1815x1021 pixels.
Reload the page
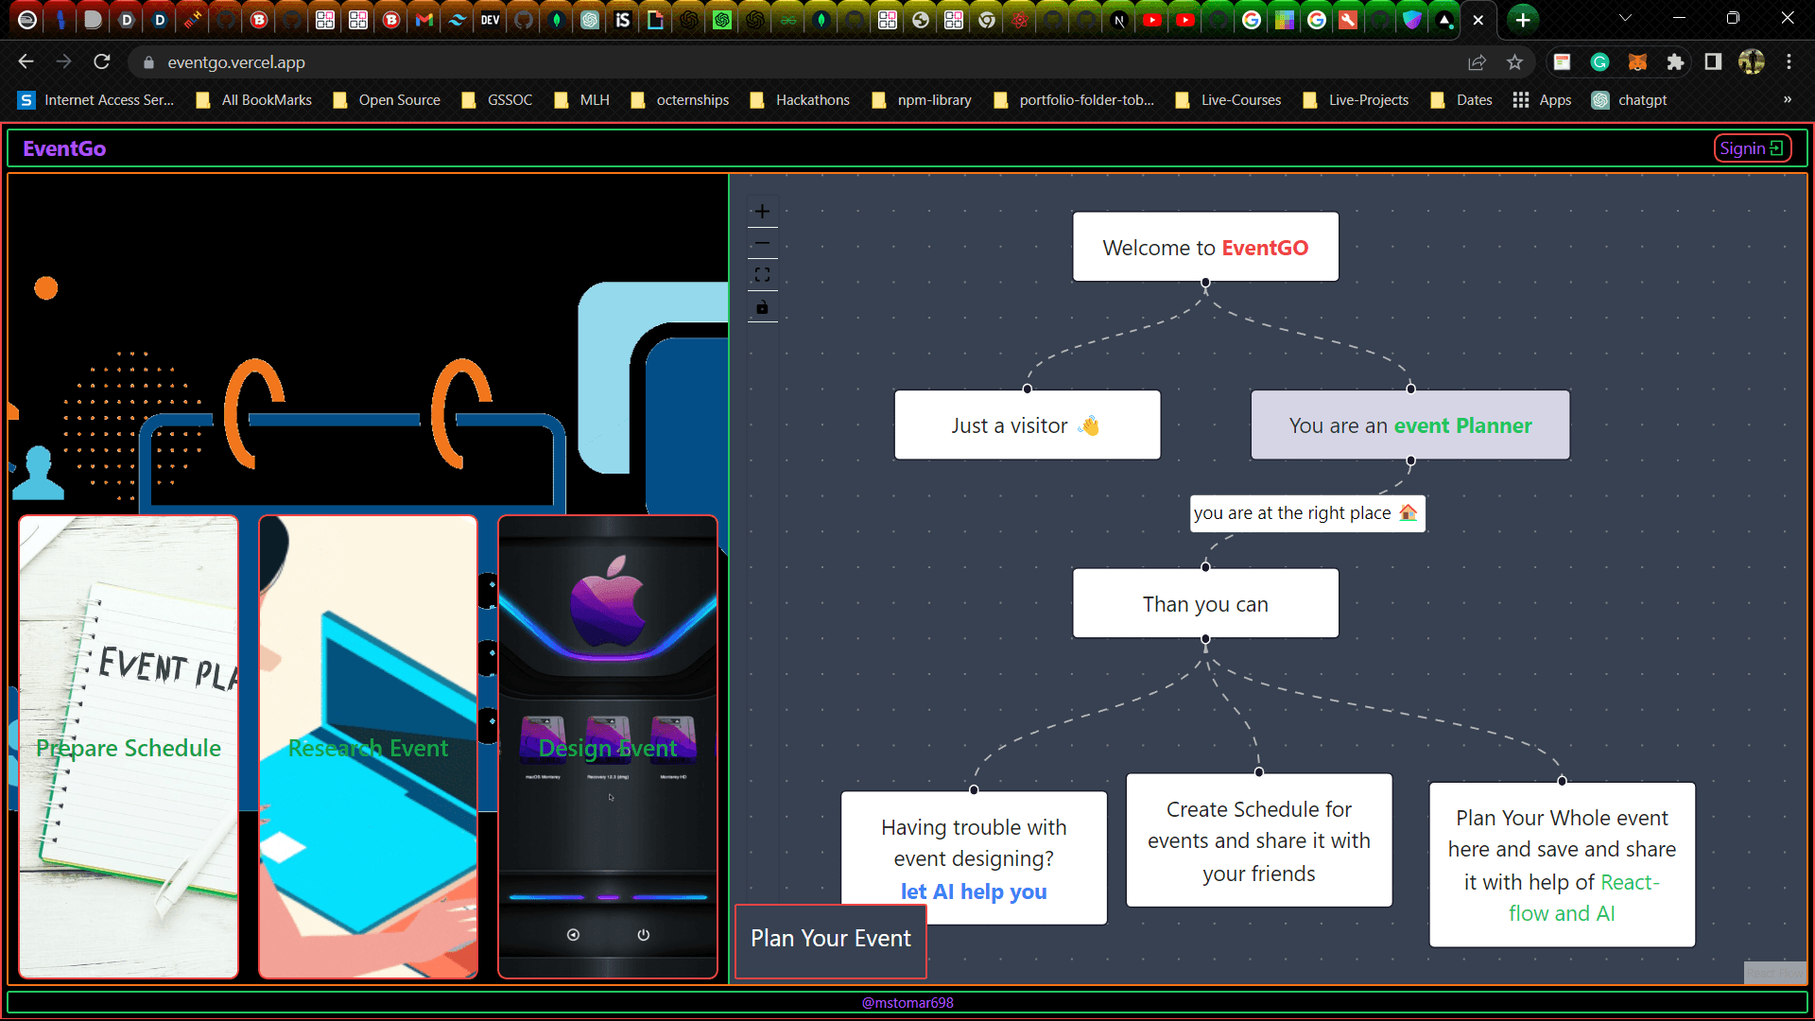point(102,62)
